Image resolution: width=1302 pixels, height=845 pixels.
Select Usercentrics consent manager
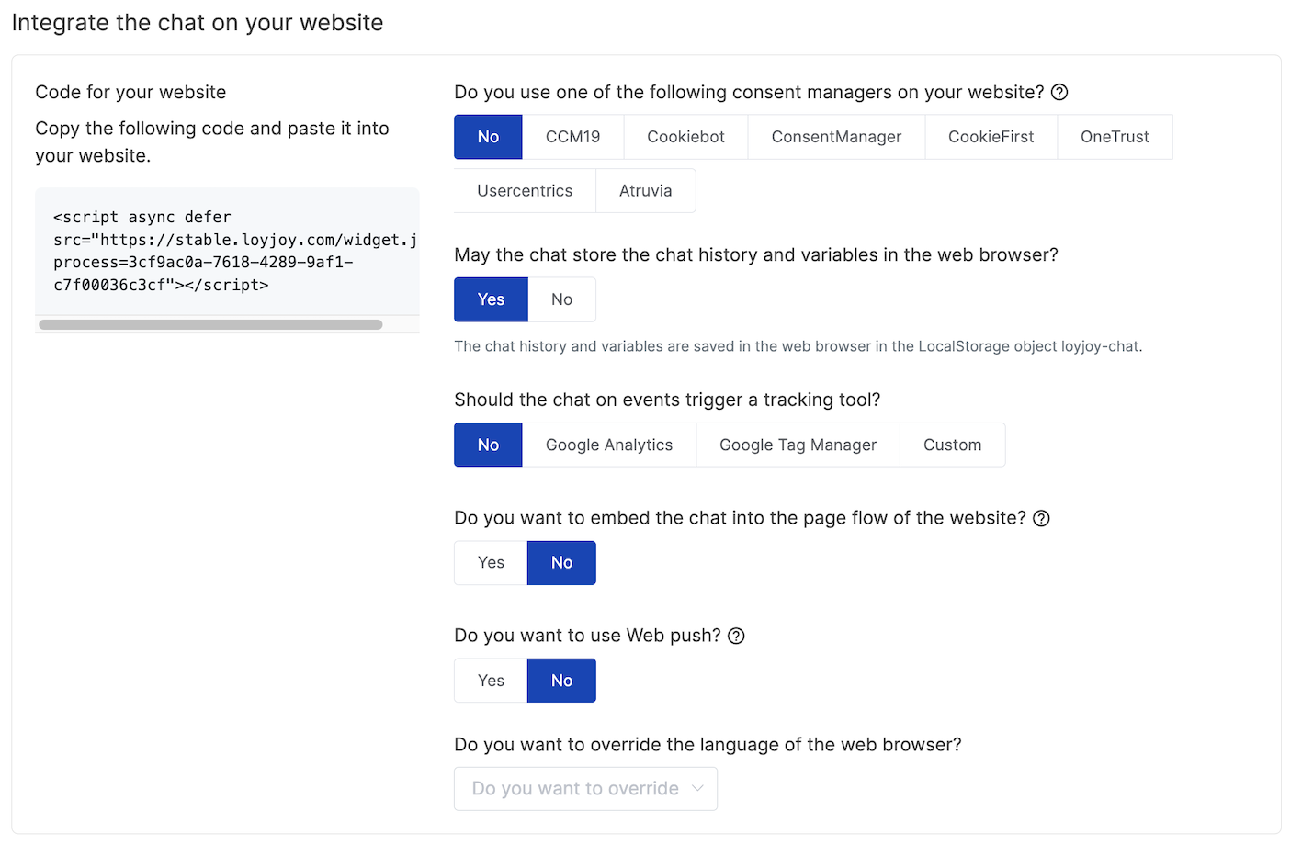tap(525, 191)
